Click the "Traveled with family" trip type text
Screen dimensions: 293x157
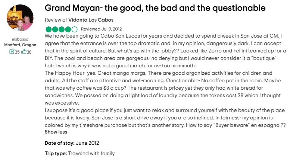[91, 153]
